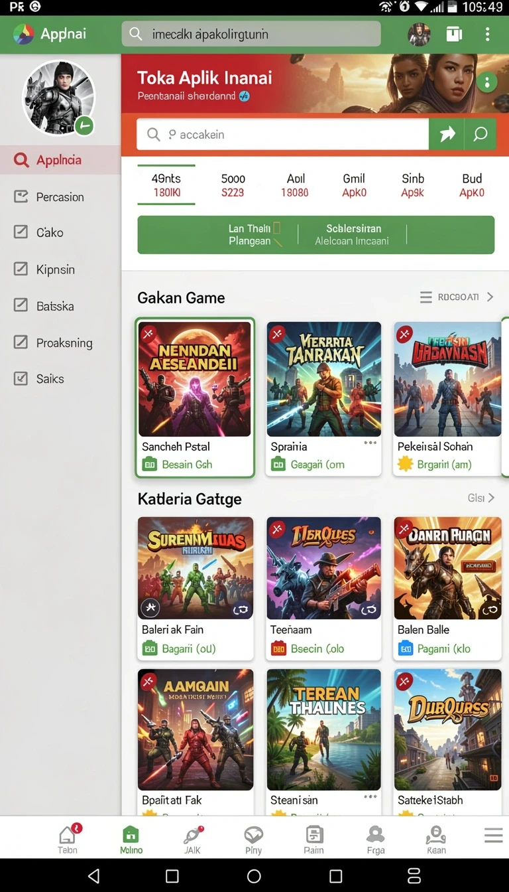509x892 pixels.
Task: Click red badge on Teeñaam card
Action: (x=277, y=529)
